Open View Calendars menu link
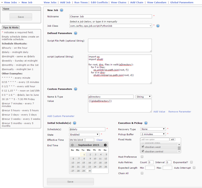This screenshot has width=202, height=188. [x=157, y=2]
